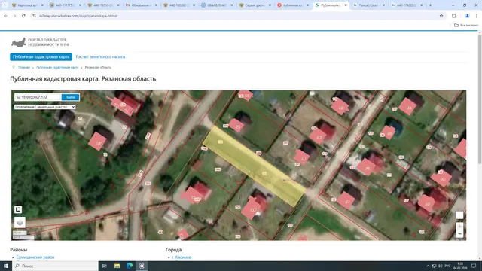Open the notification center icon
The width and height of the screenshot is (482, 271).
point(474,266)
